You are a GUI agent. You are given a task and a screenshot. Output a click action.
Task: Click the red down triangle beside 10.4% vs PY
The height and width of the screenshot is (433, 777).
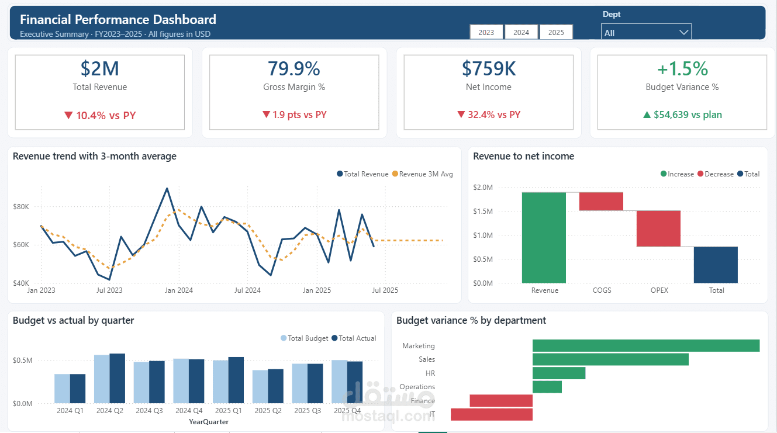[68, 115]
